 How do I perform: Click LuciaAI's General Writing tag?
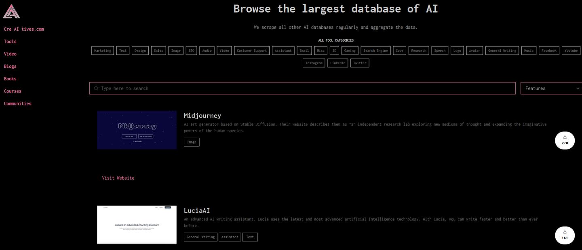(200, 237)
